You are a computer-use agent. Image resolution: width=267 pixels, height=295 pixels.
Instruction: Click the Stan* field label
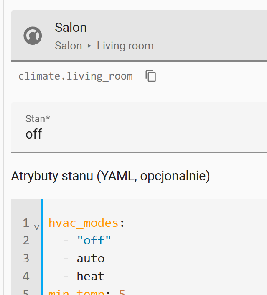[x=38, y=119]
